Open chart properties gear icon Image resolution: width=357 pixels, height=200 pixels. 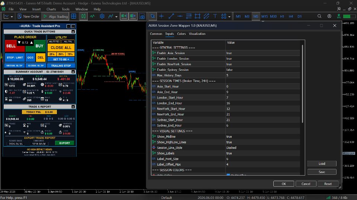(x=102, y=16)
